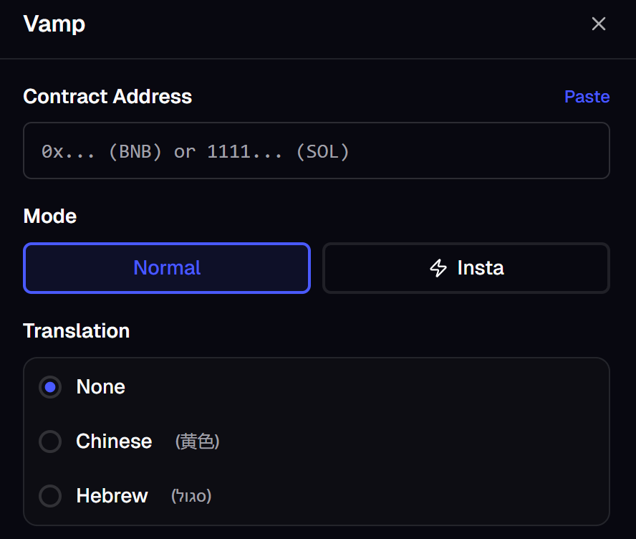Focus the Contract Address input field

pyautogui.click(x=317, y=151)
